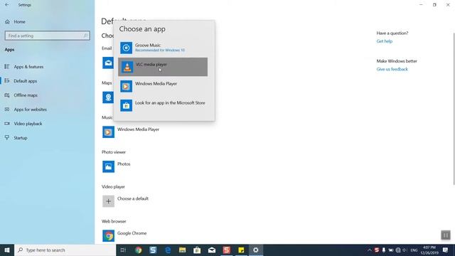Open Video playback settings
The image size is (455, 256).
[28, 124]
